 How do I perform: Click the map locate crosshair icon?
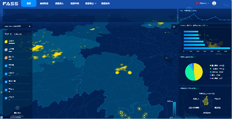(174, 27)
